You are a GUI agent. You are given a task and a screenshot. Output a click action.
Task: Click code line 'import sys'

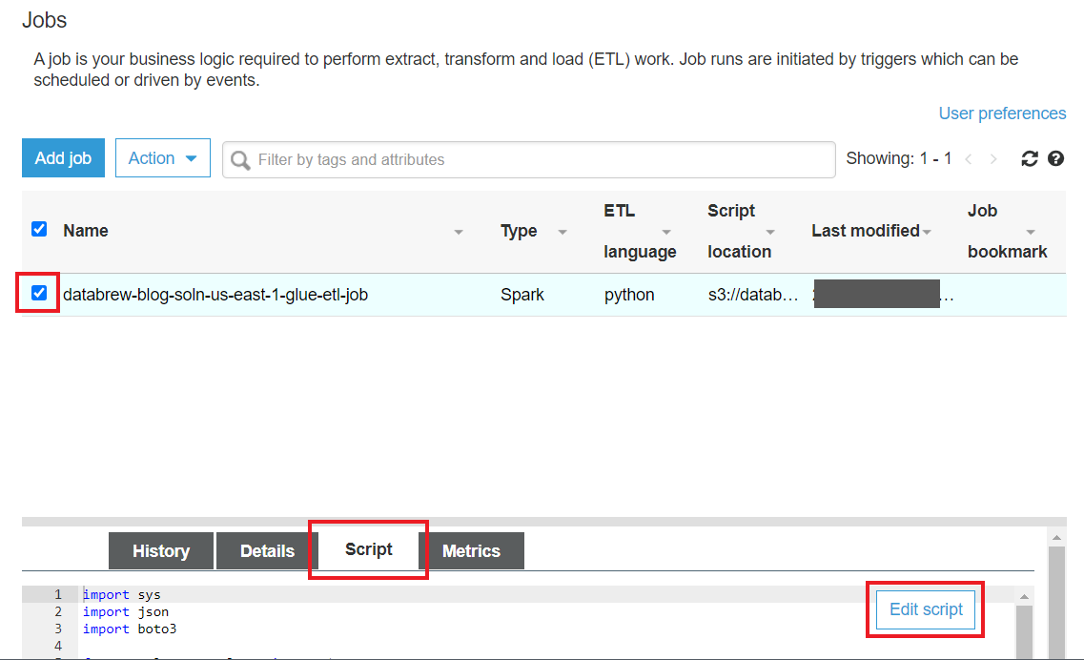point(122,594)
